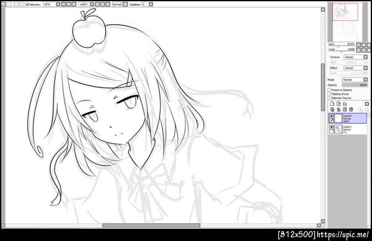
Task: Click the layer mask icon in the layer panel
Action: 367,104
